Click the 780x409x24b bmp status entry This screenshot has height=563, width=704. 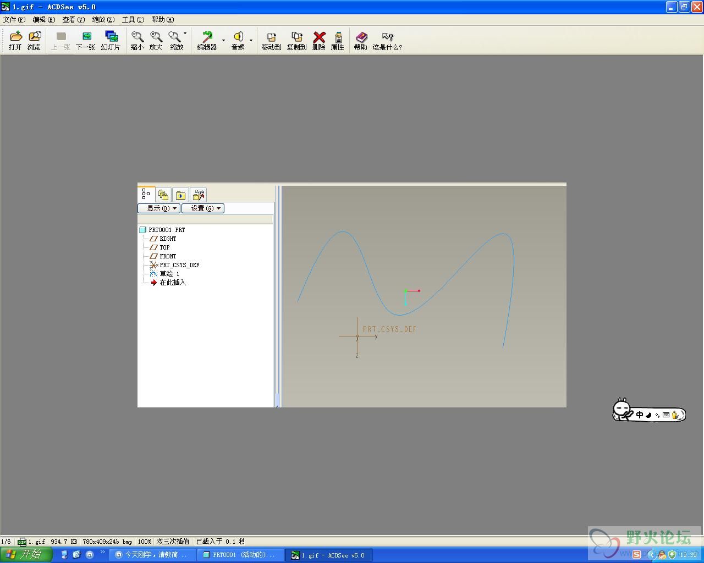coord(107,542)
